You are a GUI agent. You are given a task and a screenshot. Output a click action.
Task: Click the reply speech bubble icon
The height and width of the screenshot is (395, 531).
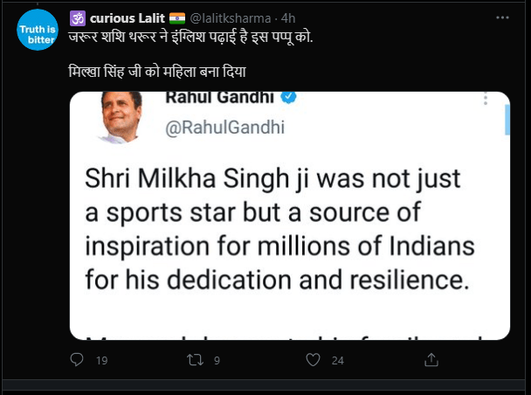coord(77,360)
